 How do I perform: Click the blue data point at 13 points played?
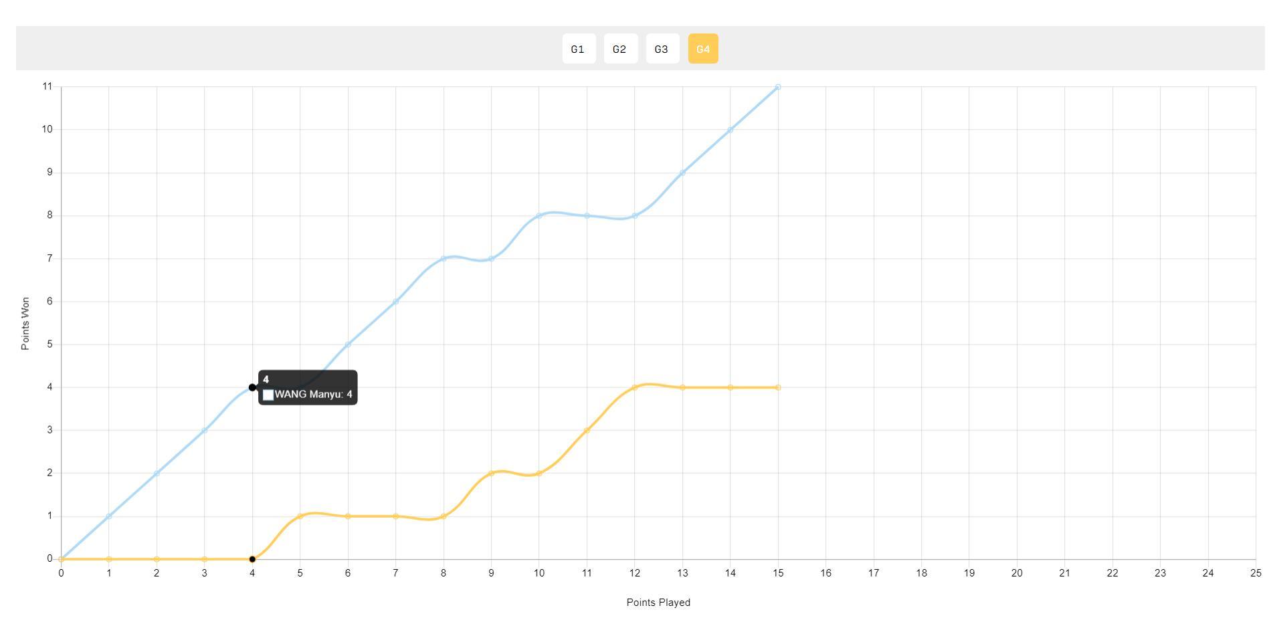click(682, 173)
